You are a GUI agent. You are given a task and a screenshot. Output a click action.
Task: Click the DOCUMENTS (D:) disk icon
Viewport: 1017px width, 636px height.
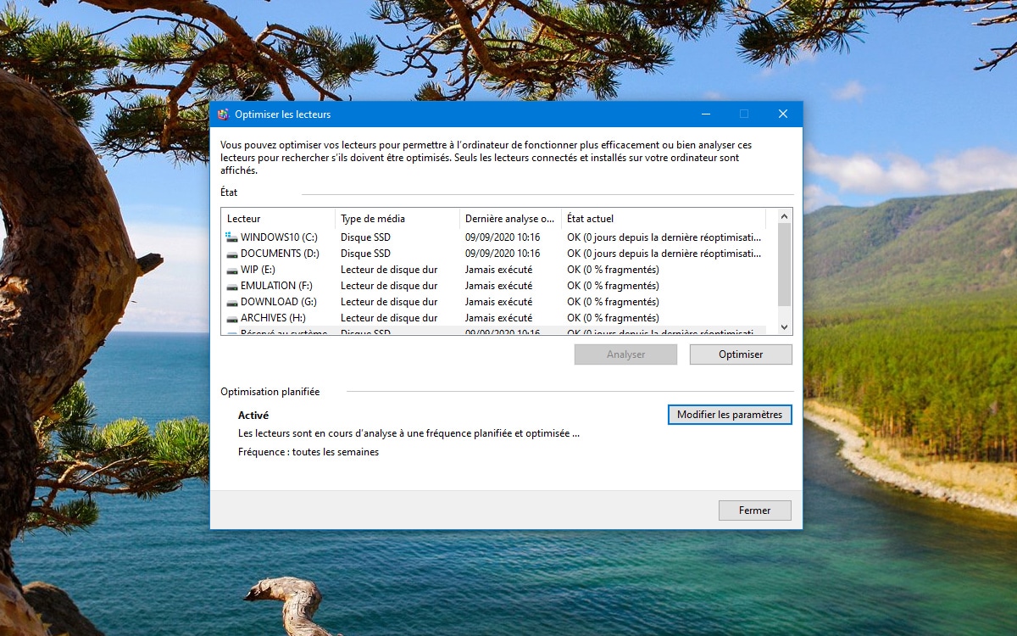coord(231,254)
